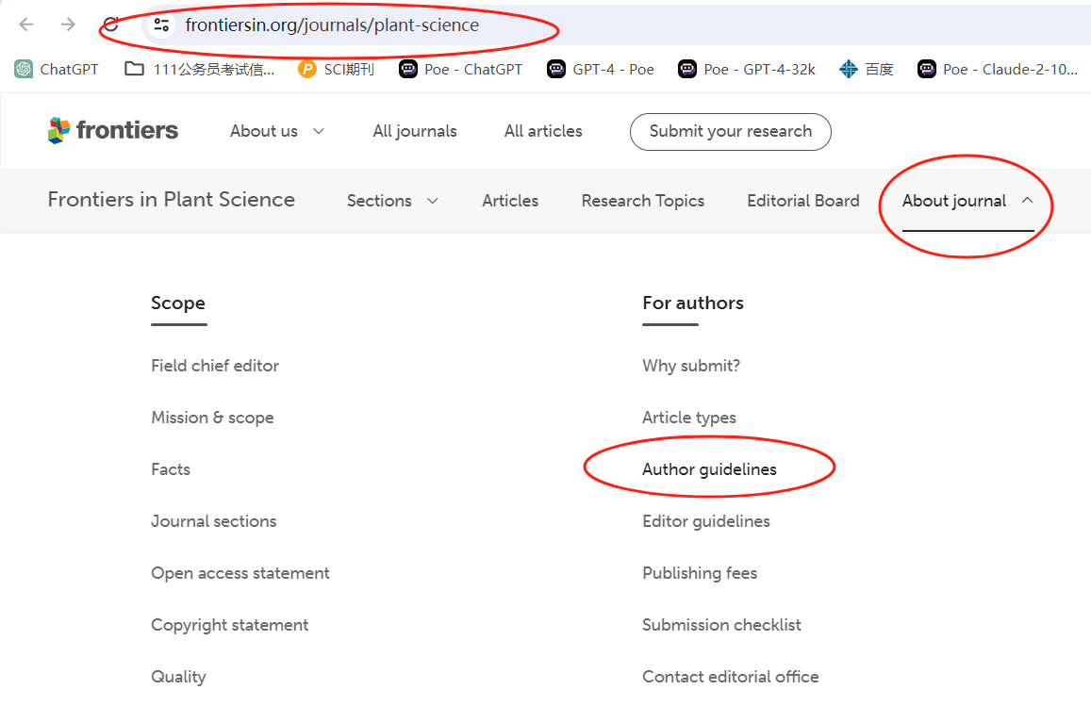Reload the page with refresh icon
Screen dimensions: 1091x706
[x=110, y=25]
